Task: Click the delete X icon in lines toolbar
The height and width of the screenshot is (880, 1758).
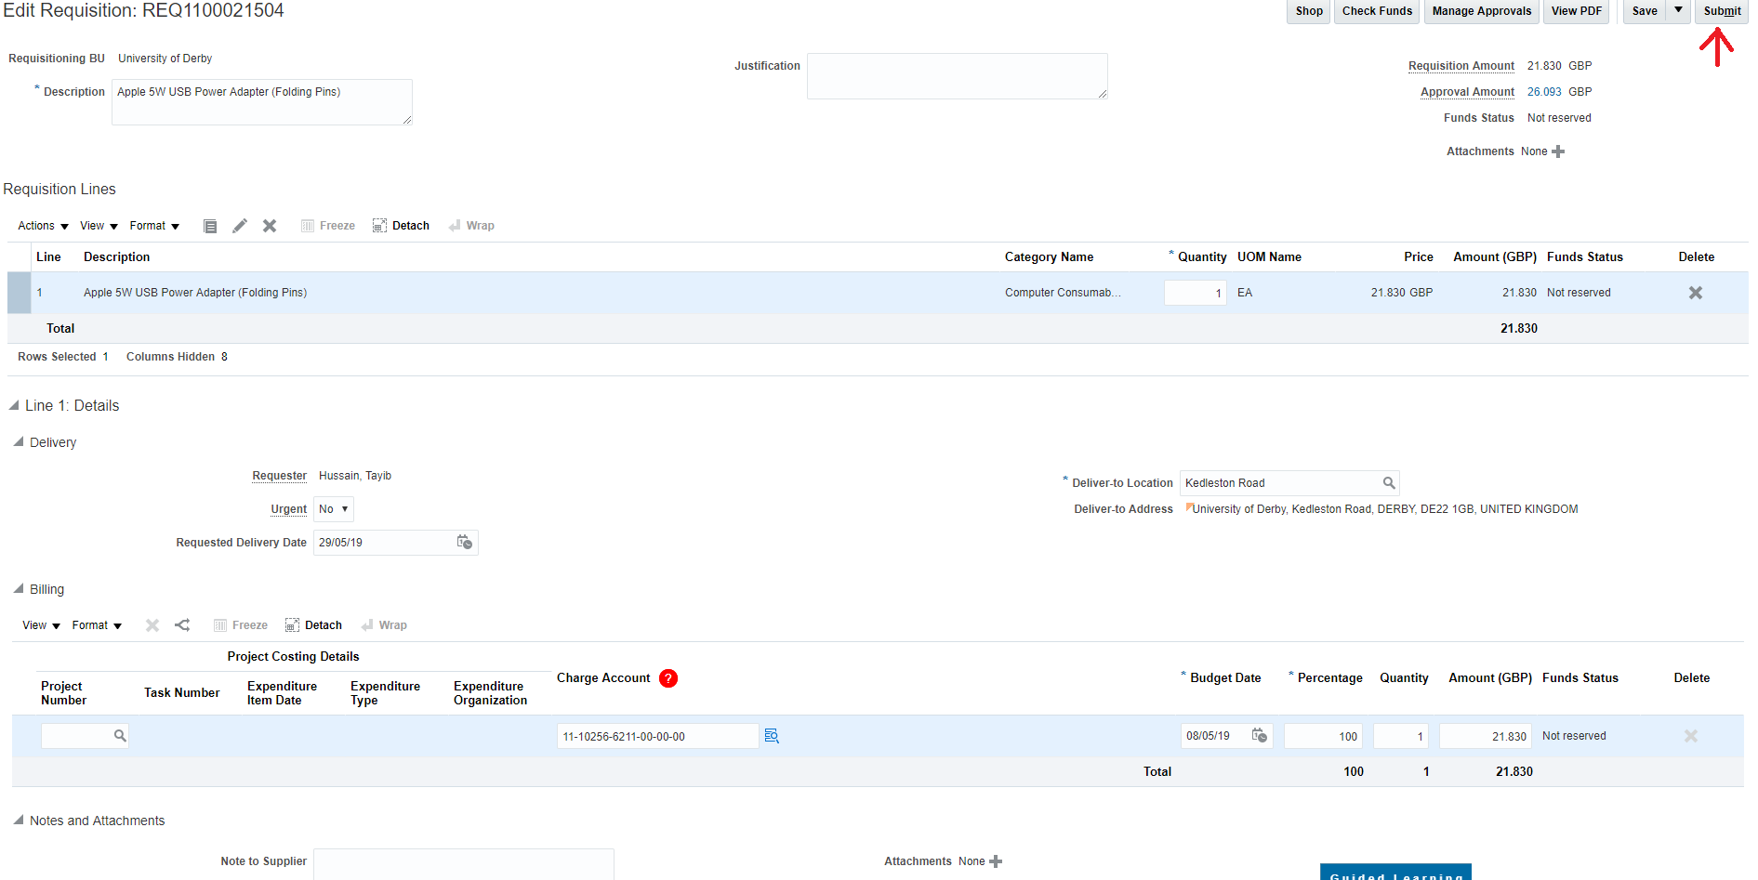Action: point(270,226)
